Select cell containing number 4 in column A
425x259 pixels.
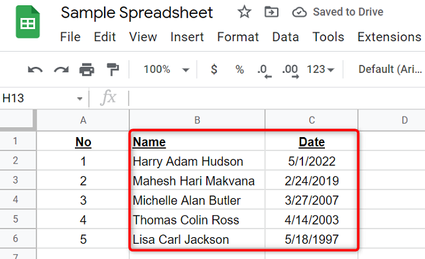84,219
